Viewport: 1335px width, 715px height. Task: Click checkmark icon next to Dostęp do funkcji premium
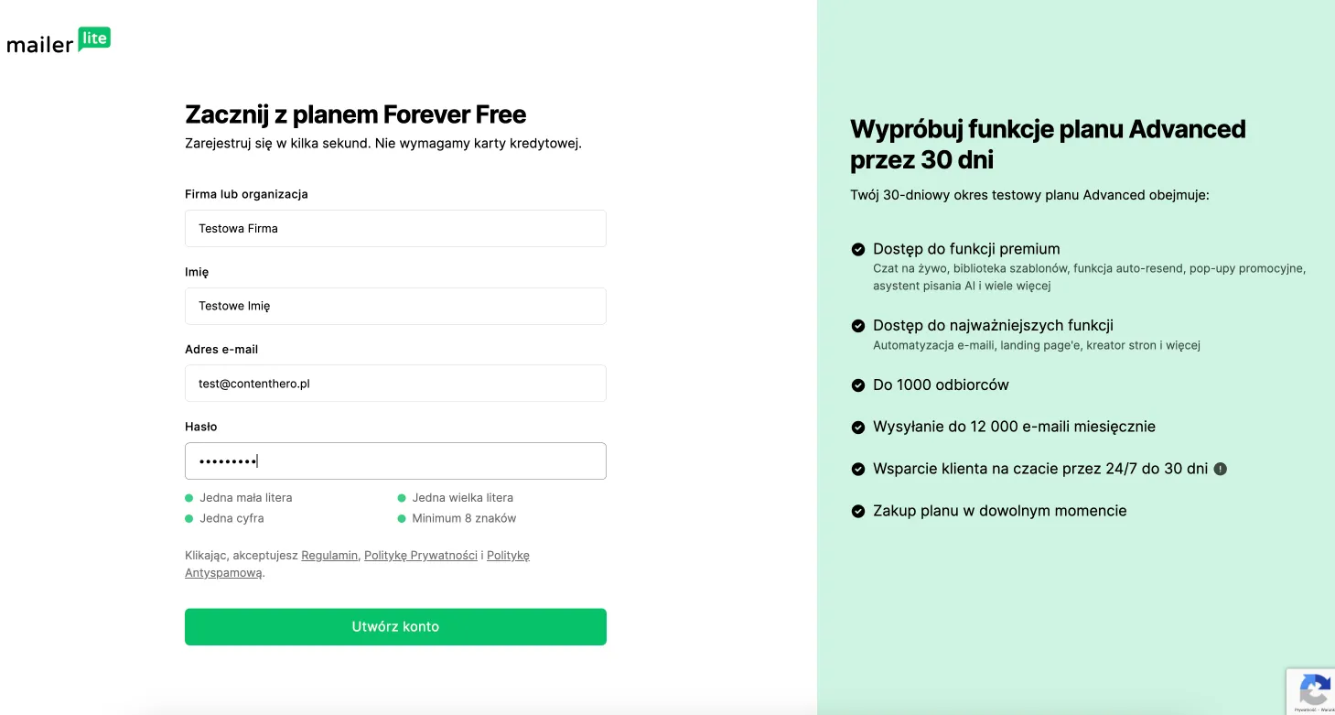click(x=858, y=249)
